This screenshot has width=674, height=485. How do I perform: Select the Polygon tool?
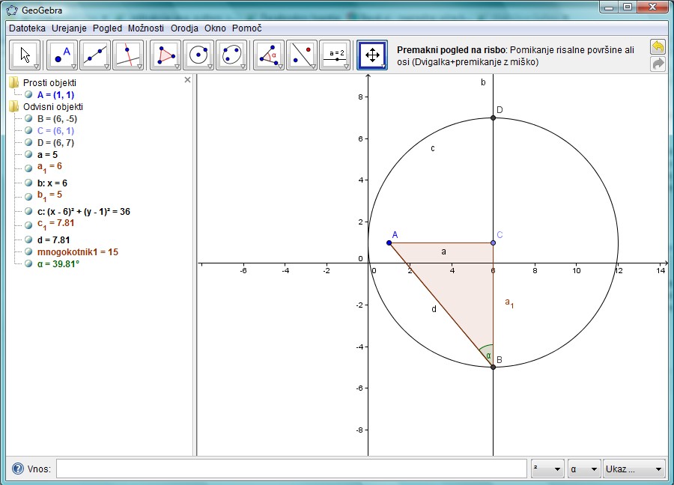pos(166,55)
